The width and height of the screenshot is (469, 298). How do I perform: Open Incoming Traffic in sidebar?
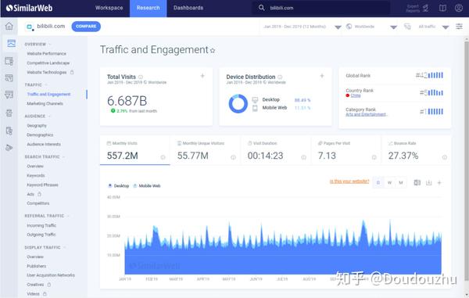(41, 225)
